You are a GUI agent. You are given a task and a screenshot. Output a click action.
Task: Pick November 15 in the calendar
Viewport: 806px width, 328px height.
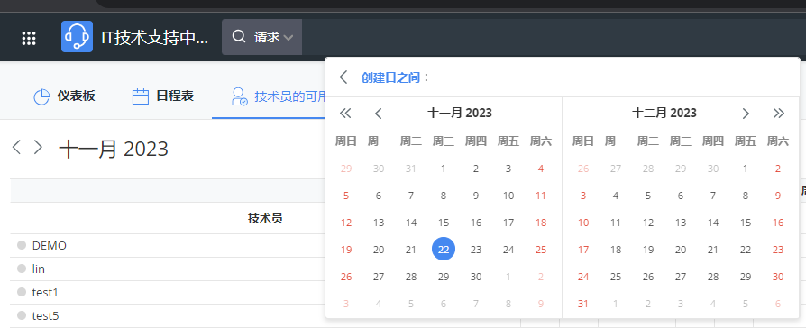[444, 223]
